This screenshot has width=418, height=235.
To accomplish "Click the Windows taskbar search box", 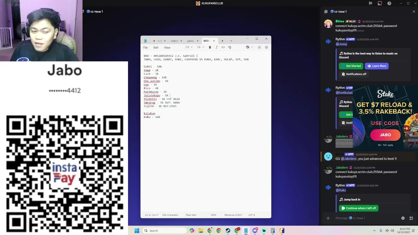I will pos(165,231).
